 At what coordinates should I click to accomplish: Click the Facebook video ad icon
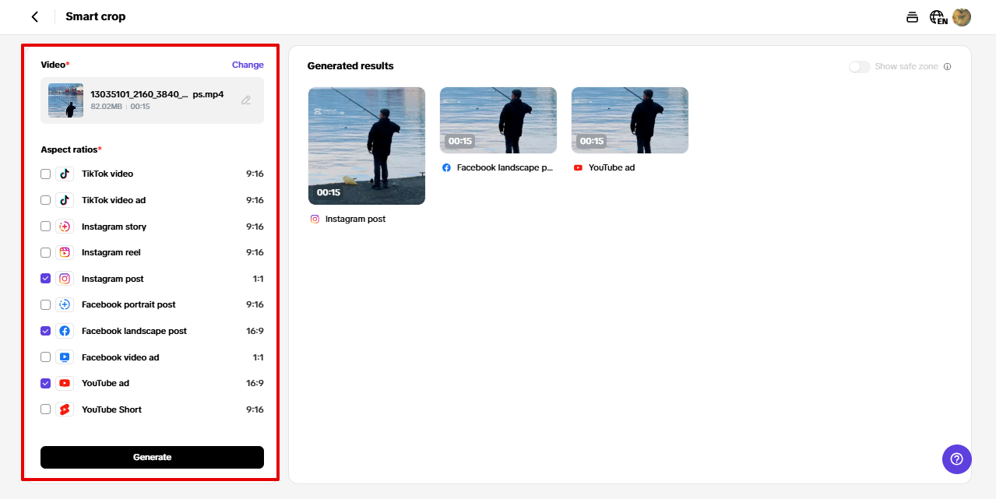[x=65, y=357]
